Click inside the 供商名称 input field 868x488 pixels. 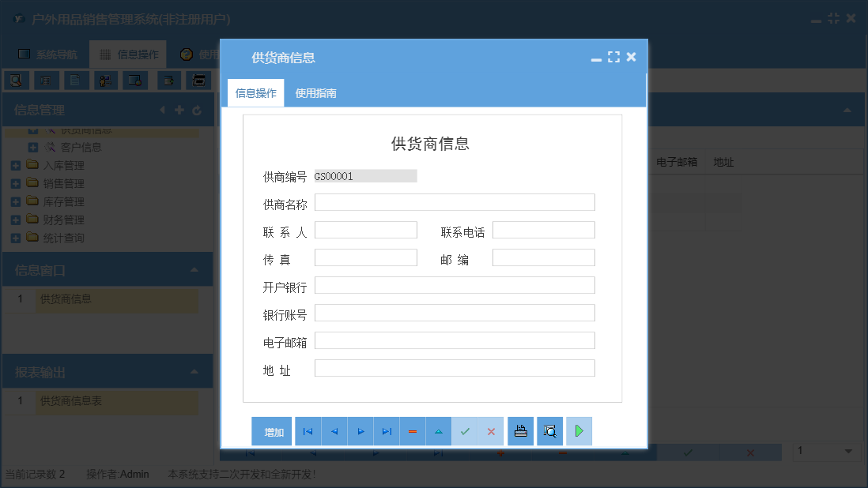pyautogui.click(x=455, y=202)
